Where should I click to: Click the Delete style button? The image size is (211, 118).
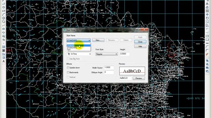[126, 40]
